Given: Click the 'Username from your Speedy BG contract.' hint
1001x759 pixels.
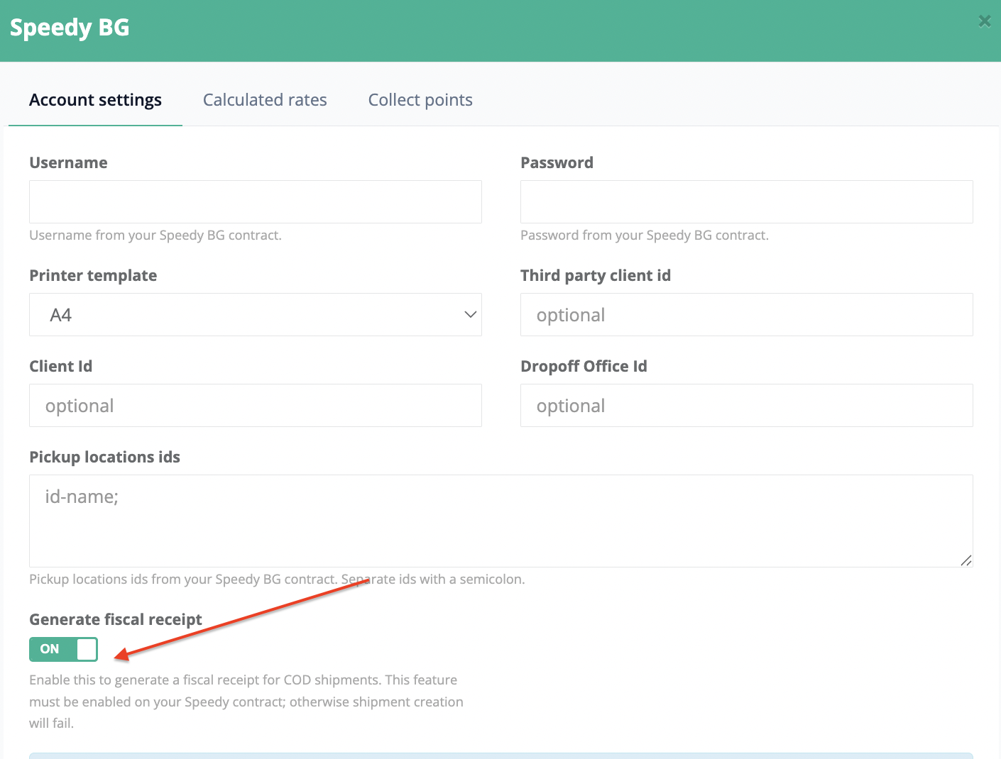Looking at the screenshot, I should click(x=155, y=235).
